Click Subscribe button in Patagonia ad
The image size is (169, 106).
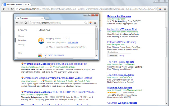pyautogui.click(x=113, y=56)
